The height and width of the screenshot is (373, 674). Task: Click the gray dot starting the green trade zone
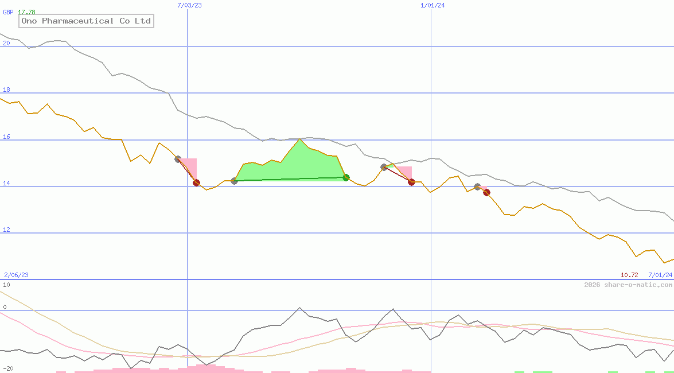(234, 182)
